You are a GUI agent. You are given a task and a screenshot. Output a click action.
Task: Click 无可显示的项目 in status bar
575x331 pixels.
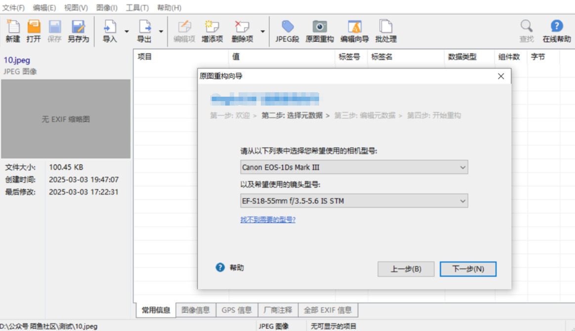pos(333,326)
